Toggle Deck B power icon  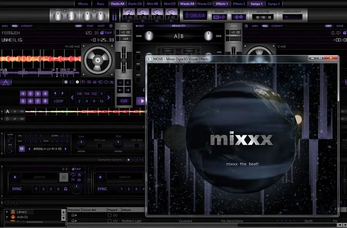(x=246, y=26)
